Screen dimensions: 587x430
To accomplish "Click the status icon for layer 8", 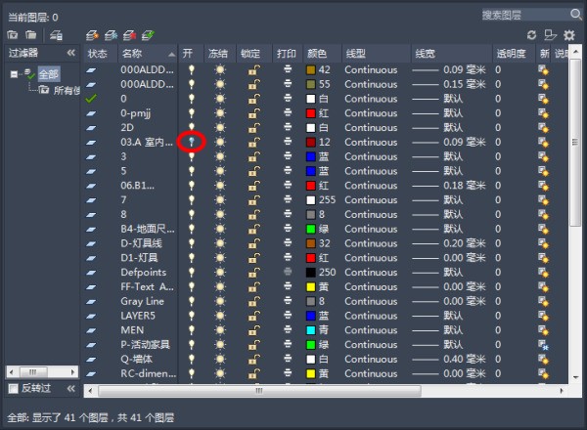I will [x=91, y=215].
